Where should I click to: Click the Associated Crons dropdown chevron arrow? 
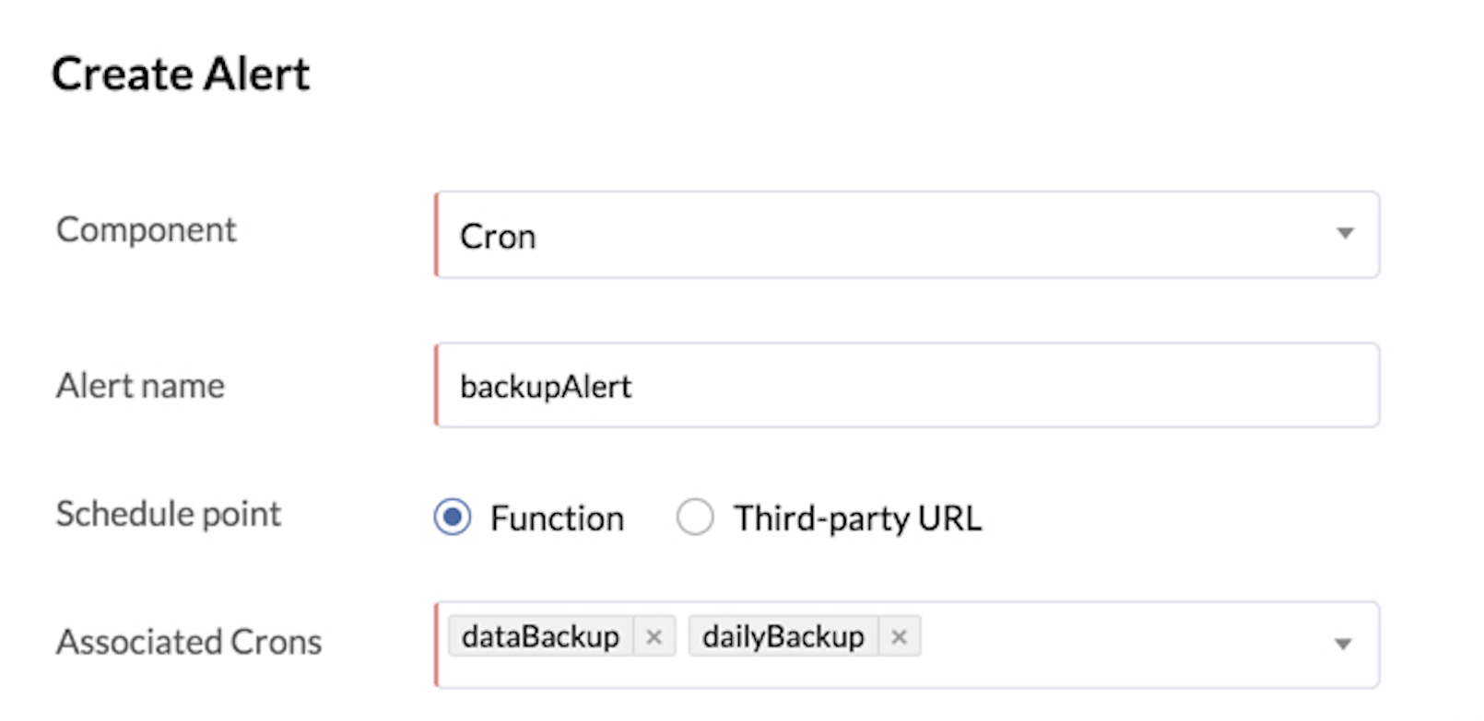point(1345,645)
